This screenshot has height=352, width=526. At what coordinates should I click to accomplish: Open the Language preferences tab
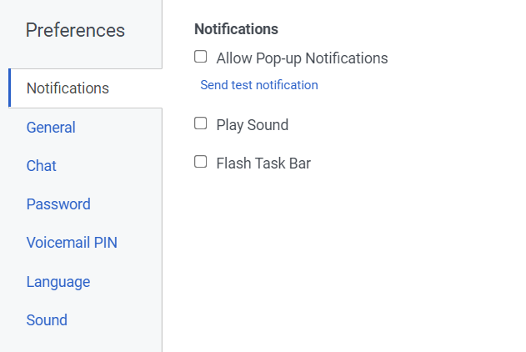pos(58,282)
